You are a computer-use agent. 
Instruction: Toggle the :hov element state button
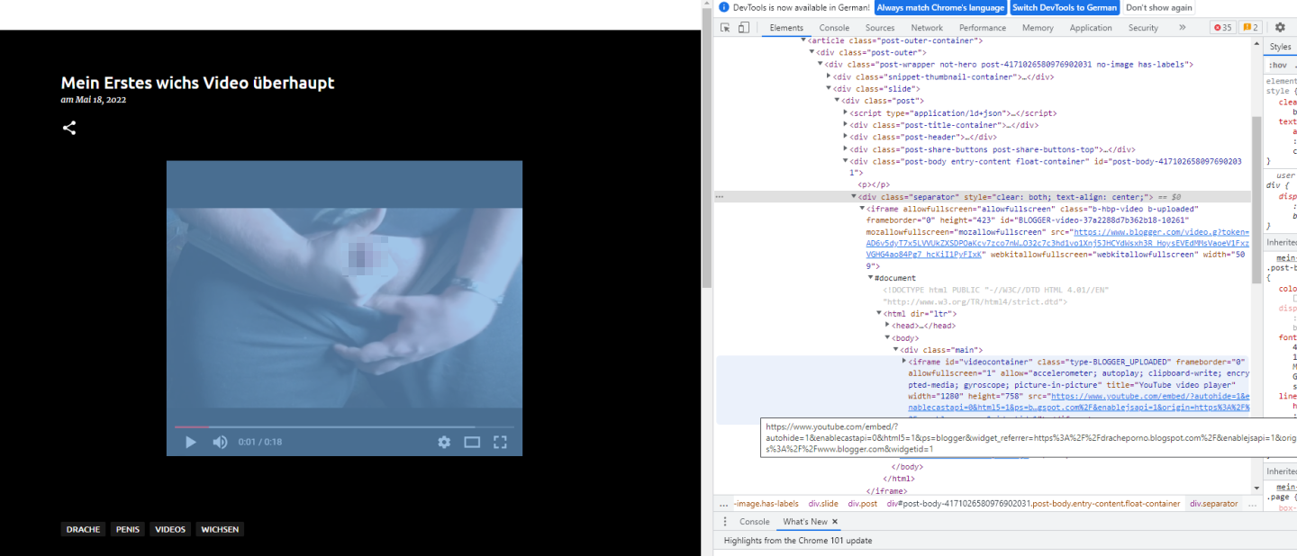tap(1278, 65)
